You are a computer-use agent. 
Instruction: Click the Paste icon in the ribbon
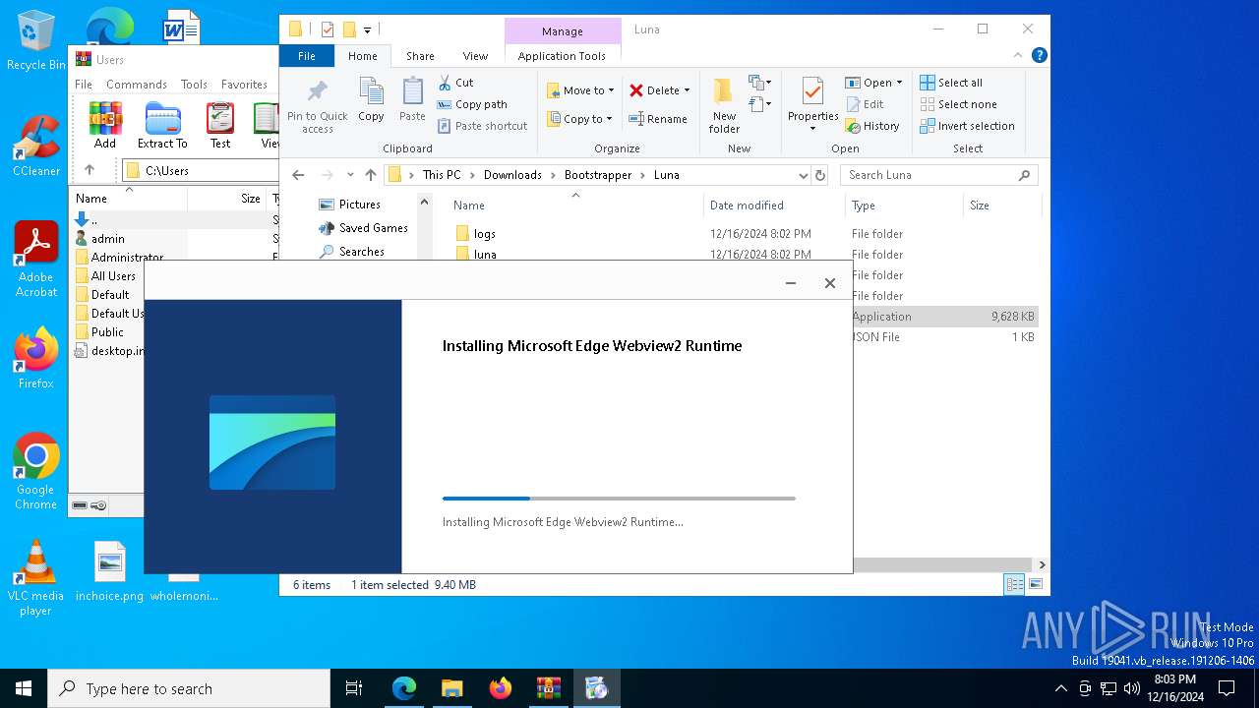click(412, 100)
